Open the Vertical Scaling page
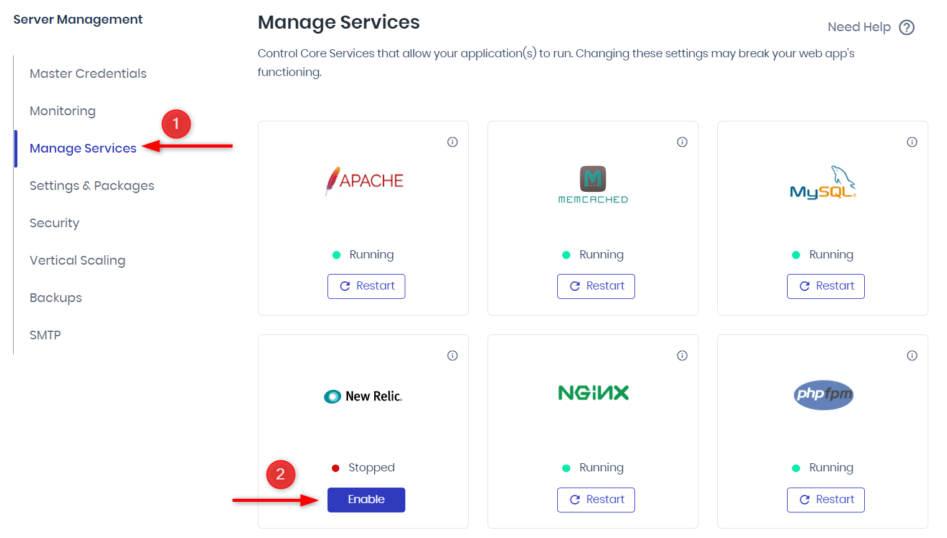This screenshot has height=538, width=947. coord(78,260)
